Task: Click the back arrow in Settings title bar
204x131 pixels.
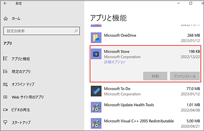Action: point(5,3)
